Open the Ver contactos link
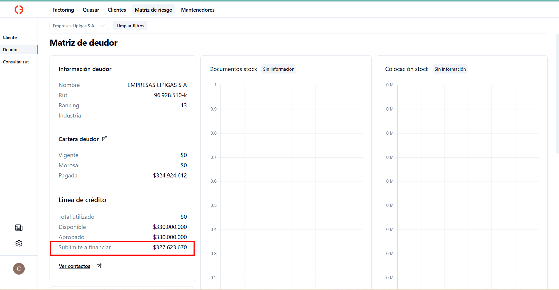This screenshot has width=559, height=290. pos(74,266)
